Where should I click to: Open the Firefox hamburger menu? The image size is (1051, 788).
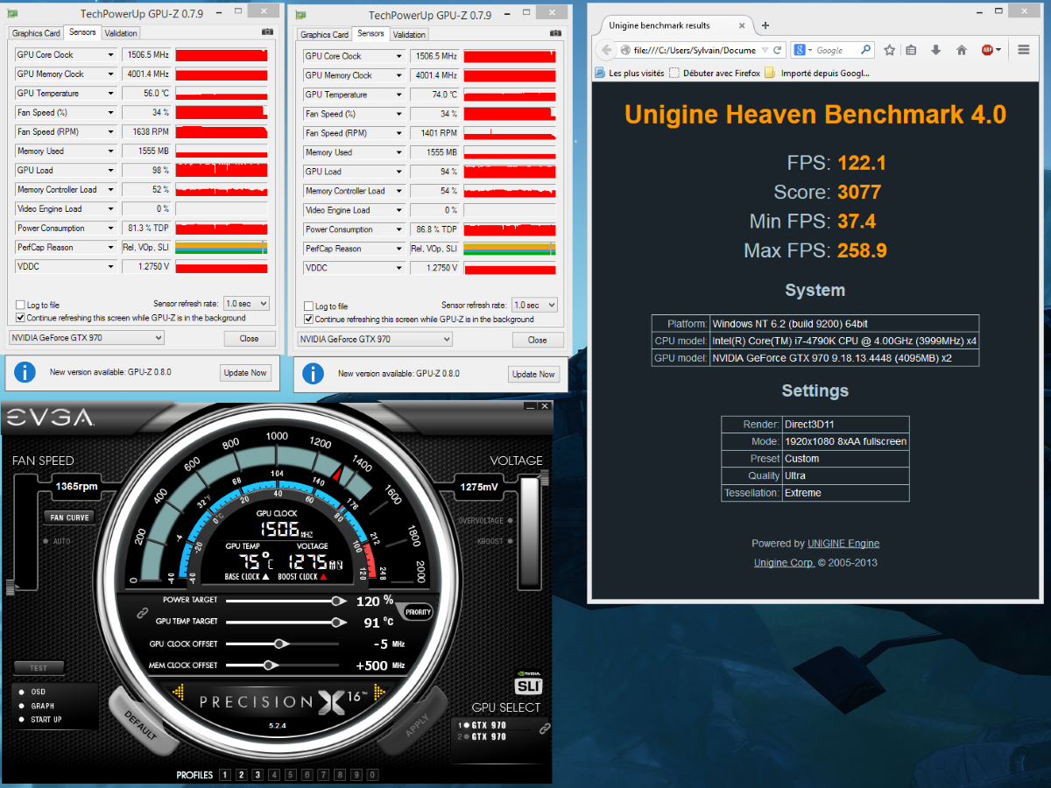click(x=1023, y=50)
